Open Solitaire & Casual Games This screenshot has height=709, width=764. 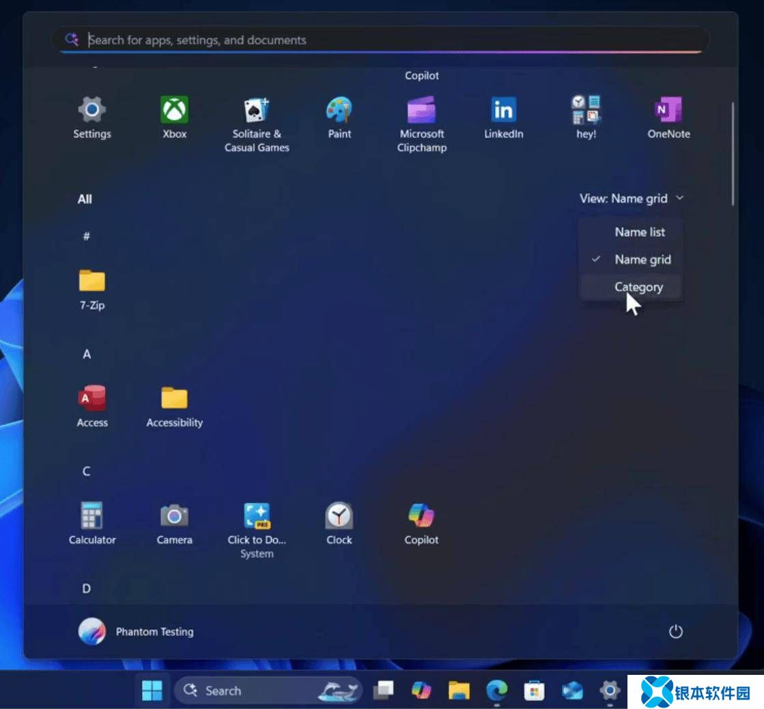tap(257, 125)
